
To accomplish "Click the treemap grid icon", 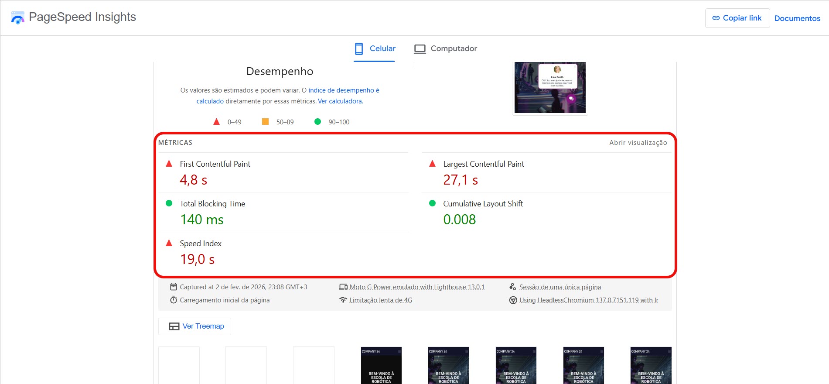I will pos(174,326).
